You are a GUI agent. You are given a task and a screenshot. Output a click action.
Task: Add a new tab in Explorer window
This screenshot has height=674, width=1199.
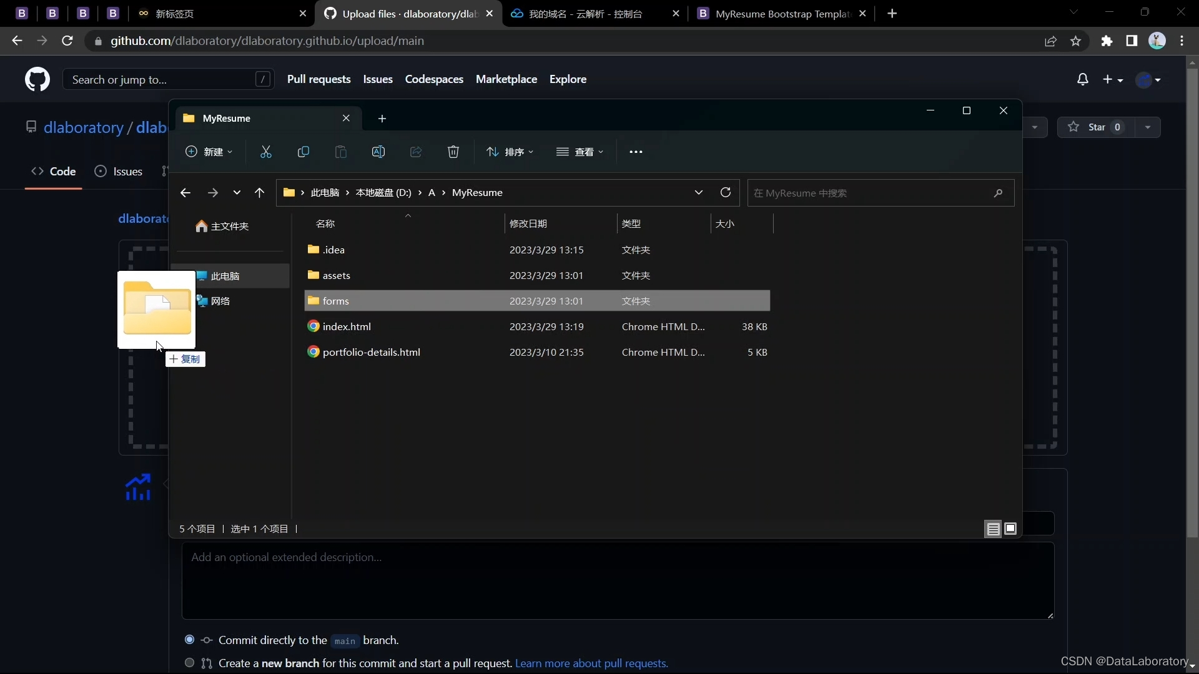click(x=382, y=119)
